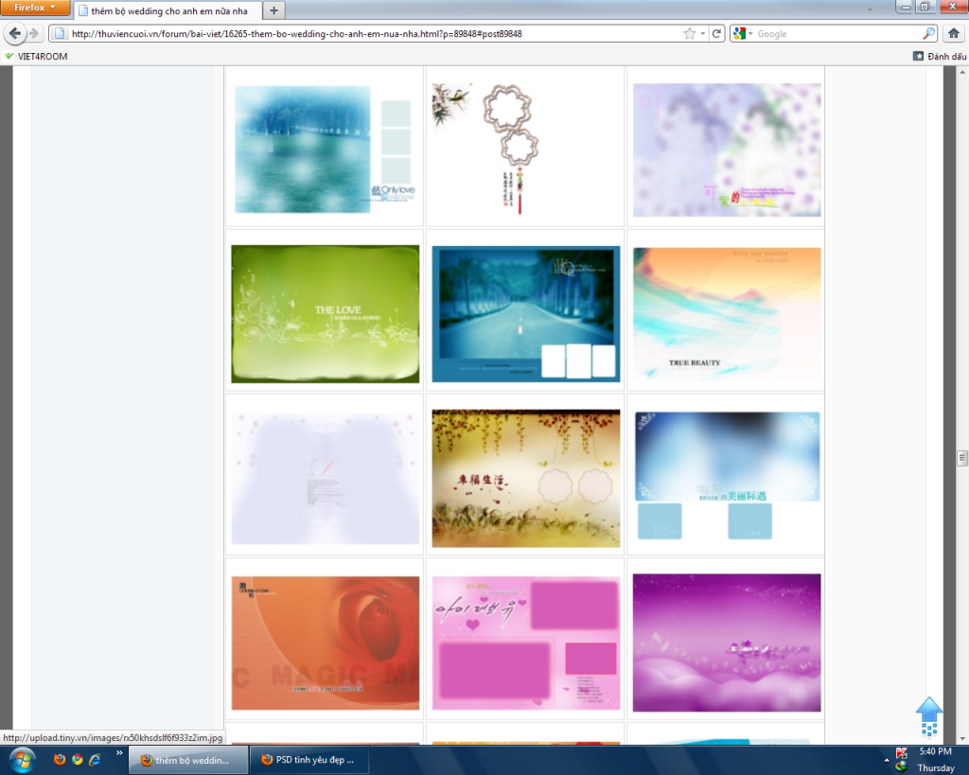Open the pale lavender faded thumbnail
Screen dimensions: 969x775
tap(326, 479)
